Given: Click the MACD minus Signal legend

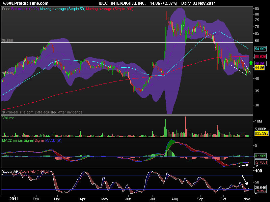Looking at the screenshot, I should (x=18, y=140).
